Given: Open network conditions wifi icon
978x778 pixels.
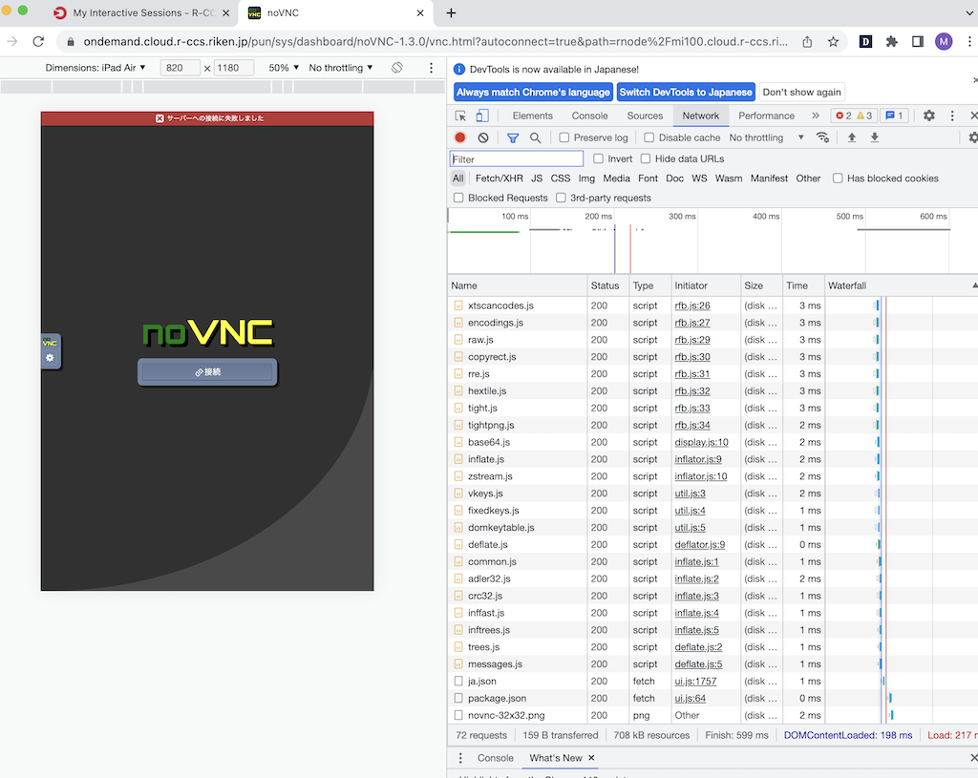Looking at the screenshot, I should [822, 137].
